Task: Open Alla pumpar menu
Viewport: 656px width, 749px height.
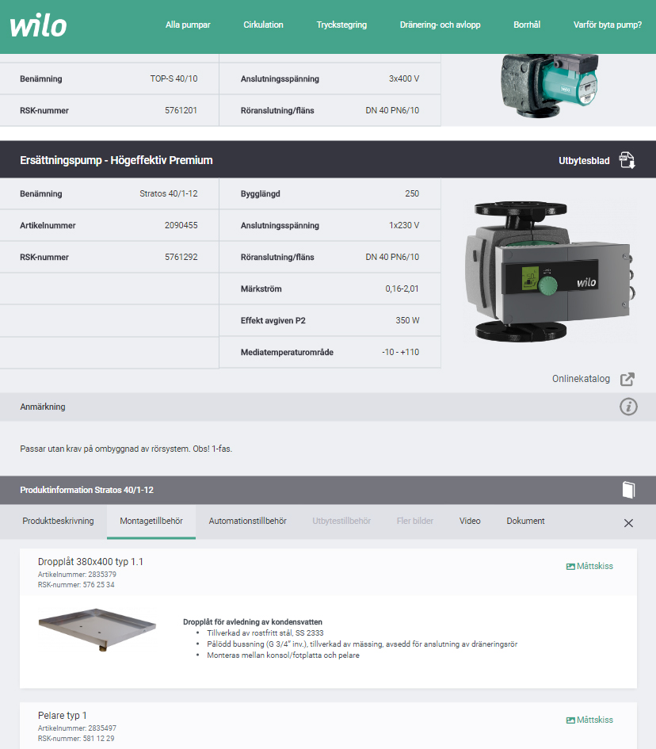Action: 188,25
